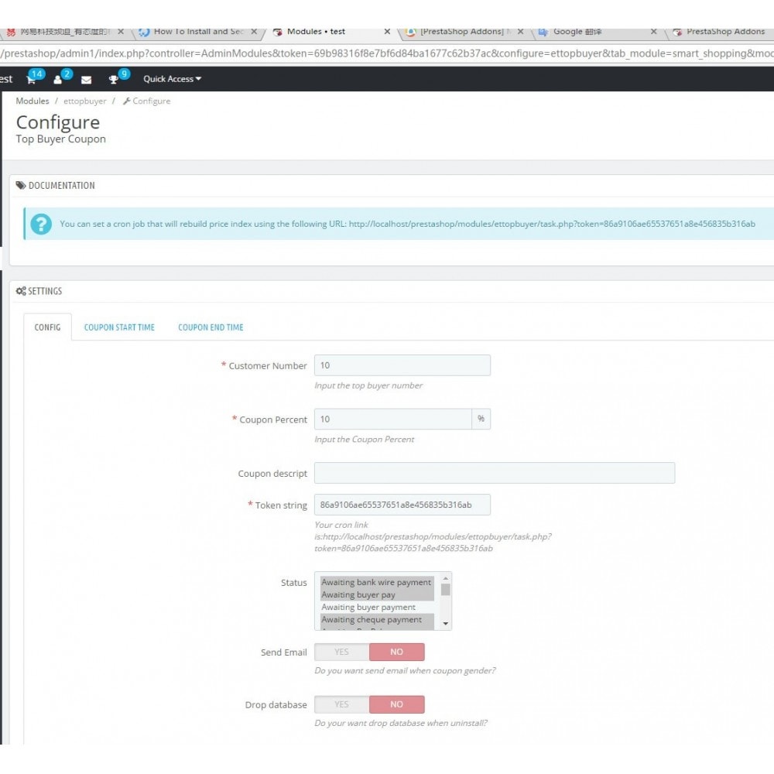Click the SETTINGS panel heading
The height and width of the screenshot is (774, 774).
(x=39, y=291)
